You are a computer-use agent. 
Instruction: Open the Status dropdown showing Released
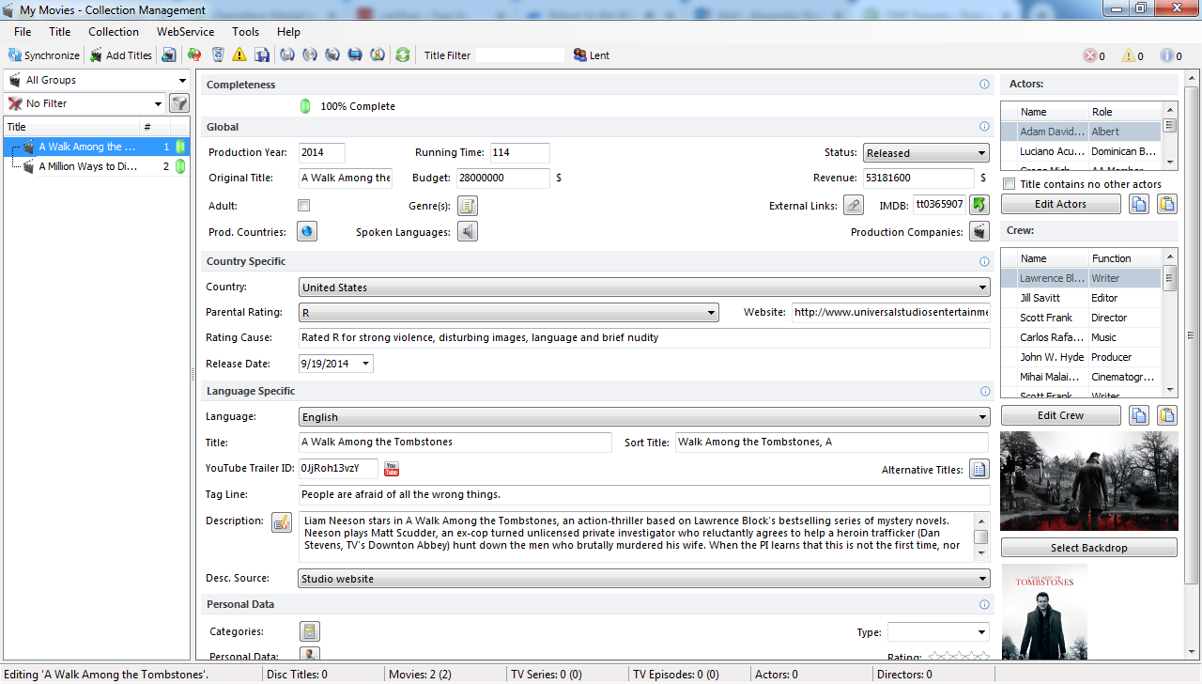pos(926,153)
